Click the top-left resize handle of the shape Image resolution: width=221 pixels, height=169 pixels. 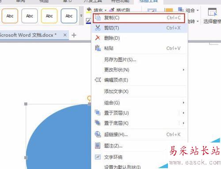coord(26,104)
